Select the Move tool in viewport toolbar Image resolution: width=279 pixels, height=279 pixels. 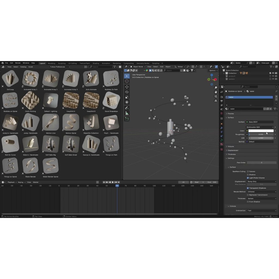[x=127, y=87]
